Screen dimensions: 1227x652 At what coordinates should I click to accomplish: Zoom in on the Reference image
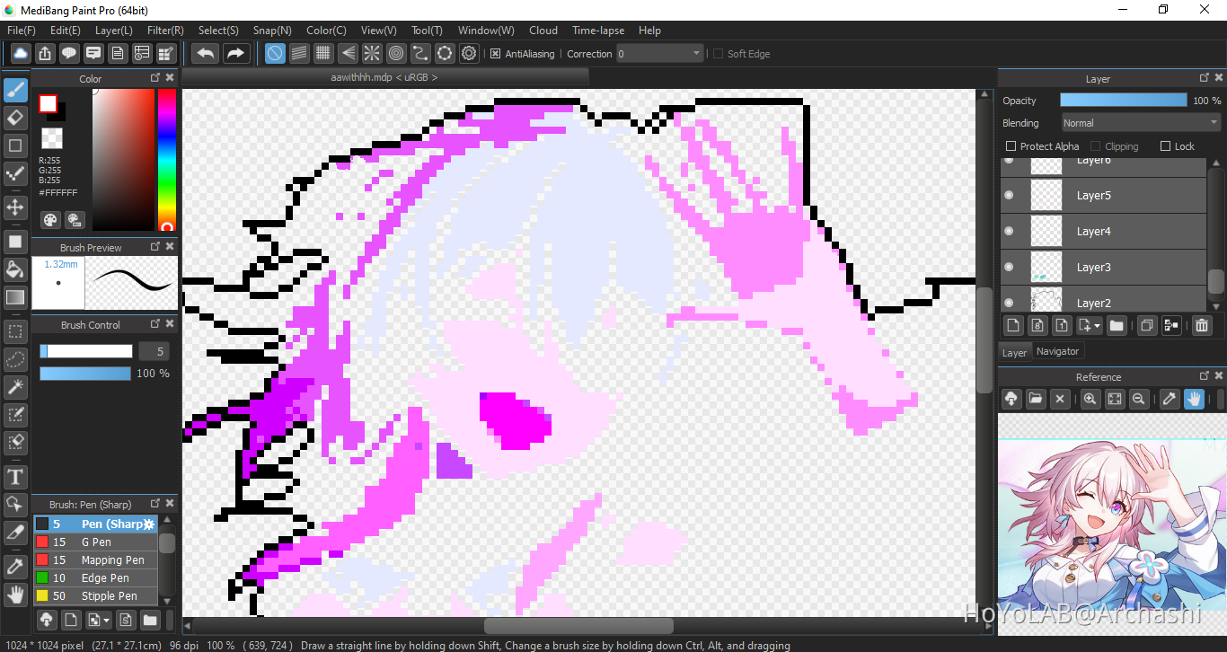coord(1090,399)
